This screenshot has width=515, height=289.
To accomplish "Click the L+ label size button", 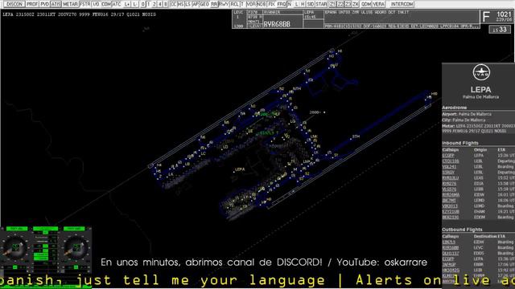I will (x=127, y=4).
